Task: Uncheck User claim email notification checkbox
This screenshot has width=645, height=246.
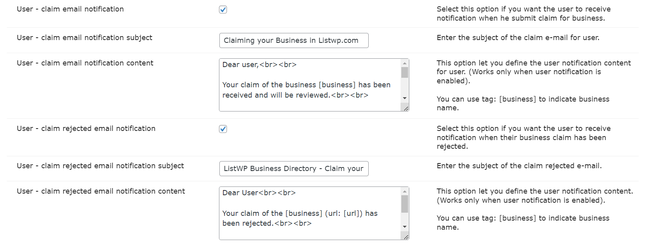Action: click(x=223, y=10)
